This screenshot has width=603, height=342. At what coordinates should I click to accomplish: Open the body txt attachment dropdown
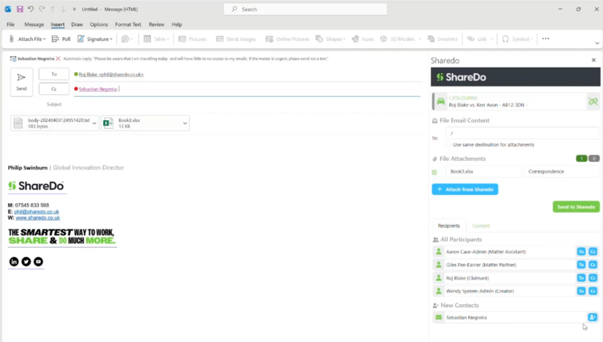pos(94,123)
